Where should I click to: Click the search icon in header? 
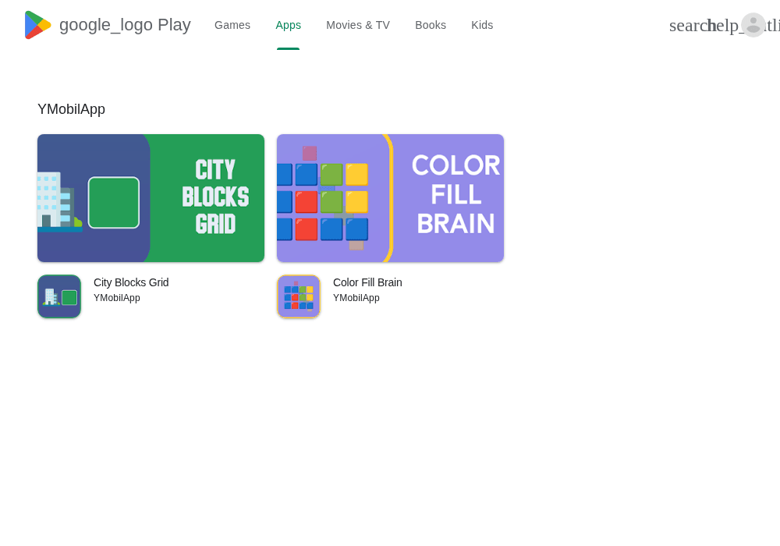click(x=688, y=26)
